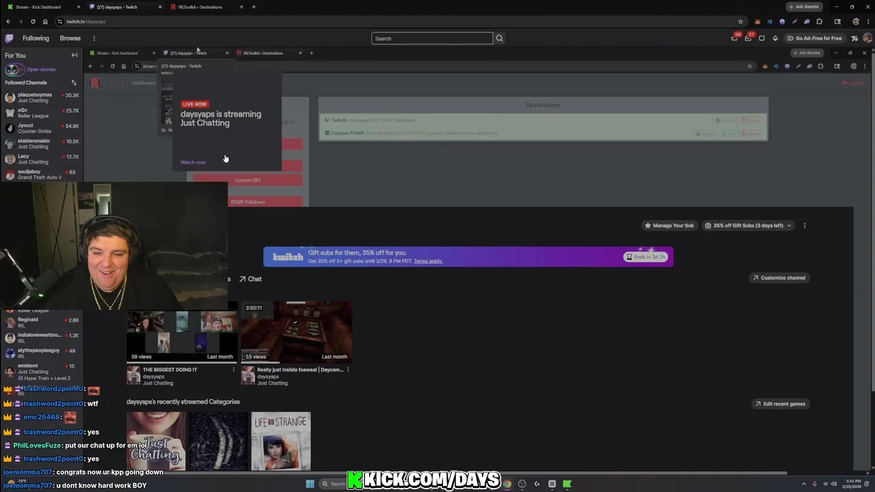
Task: Open THE BIGGEST DOING IT video thumbnail
Action: (x=183, y=333)
